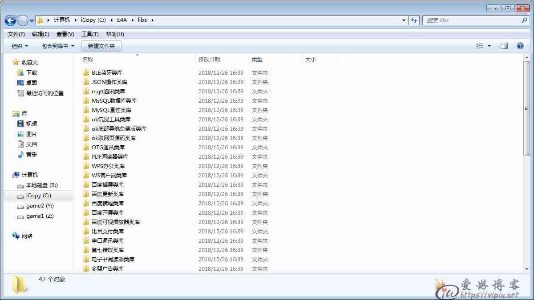This screenshot has height=300, width=534.
Task: Click the 新建文件夹 button
Action: click(x=101, y=46)
